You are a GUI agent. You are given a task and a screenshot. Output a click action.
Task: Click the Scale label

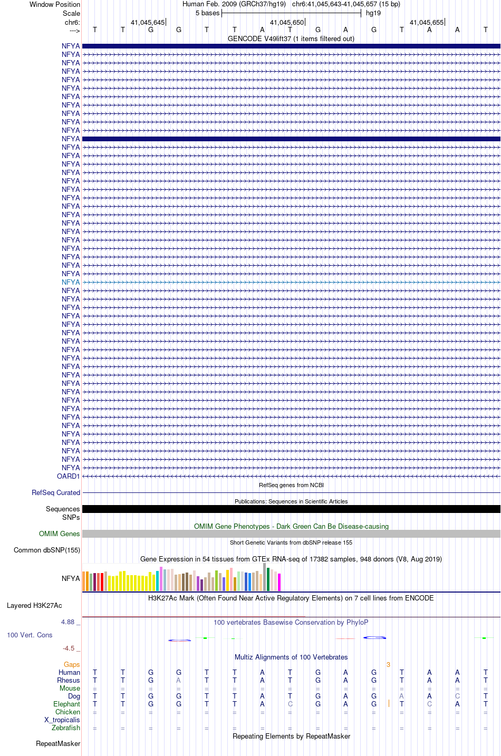(71, 13)
